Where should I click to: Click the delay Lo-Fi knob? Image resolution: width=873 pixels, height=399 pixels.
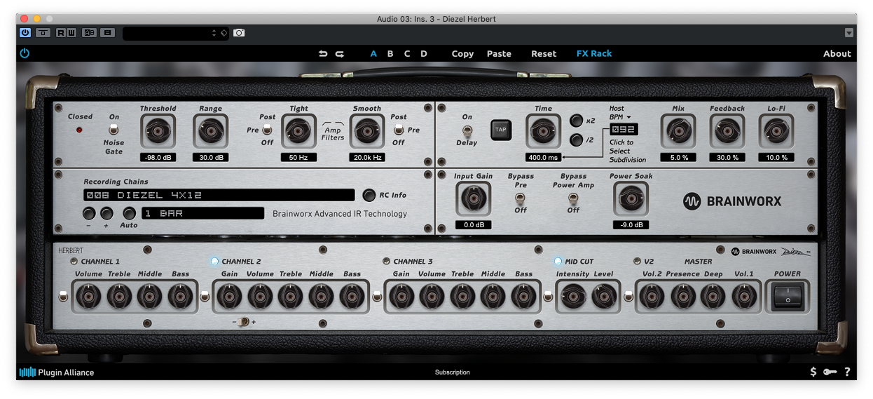point(776,131)
